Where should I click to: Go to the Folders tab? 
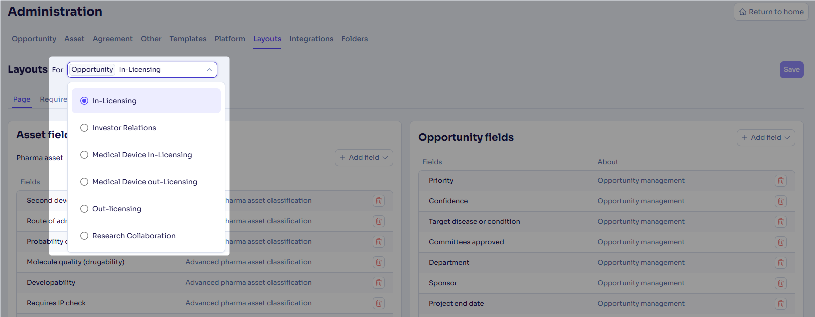355,39
